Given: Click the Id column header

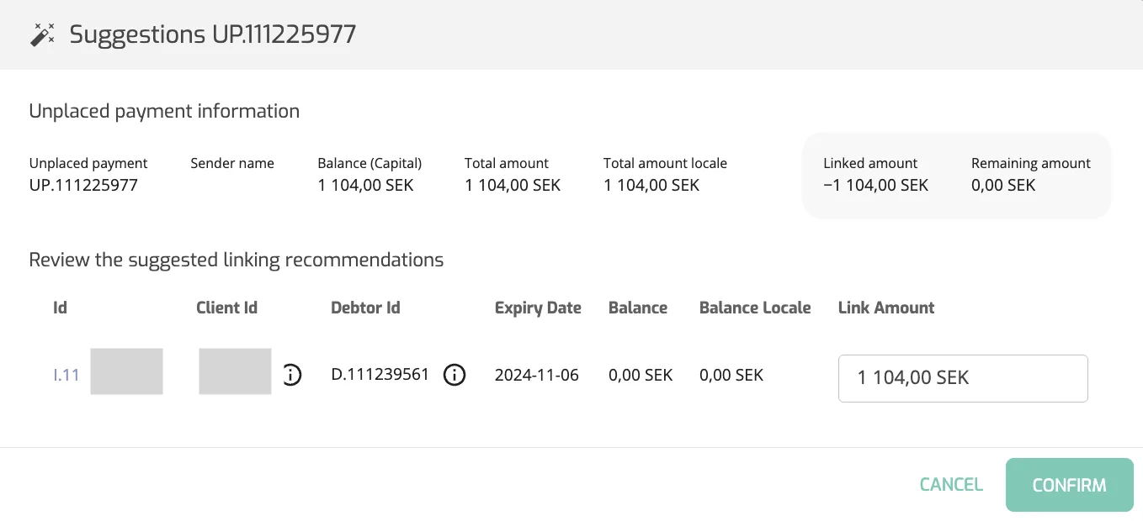Looking at the screenshot, I should click(x=60, y=308).
